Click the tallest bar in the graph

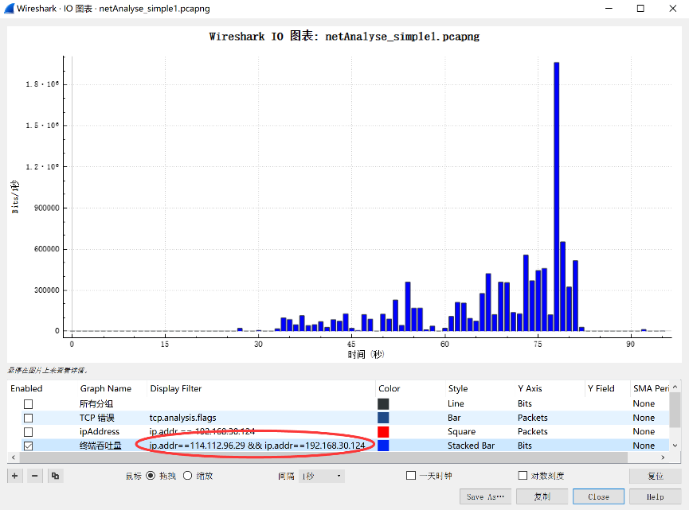(x=556, y=197)
